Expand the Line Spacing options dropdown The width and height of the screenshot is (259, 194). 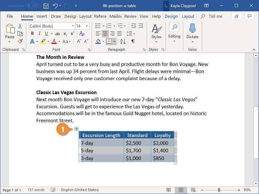pos(134,33)
